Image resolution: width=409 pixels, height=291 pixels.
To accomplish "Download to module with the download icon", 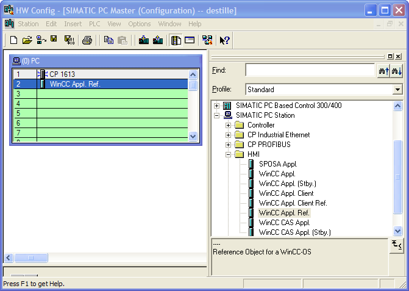I will tap(144, 40).
